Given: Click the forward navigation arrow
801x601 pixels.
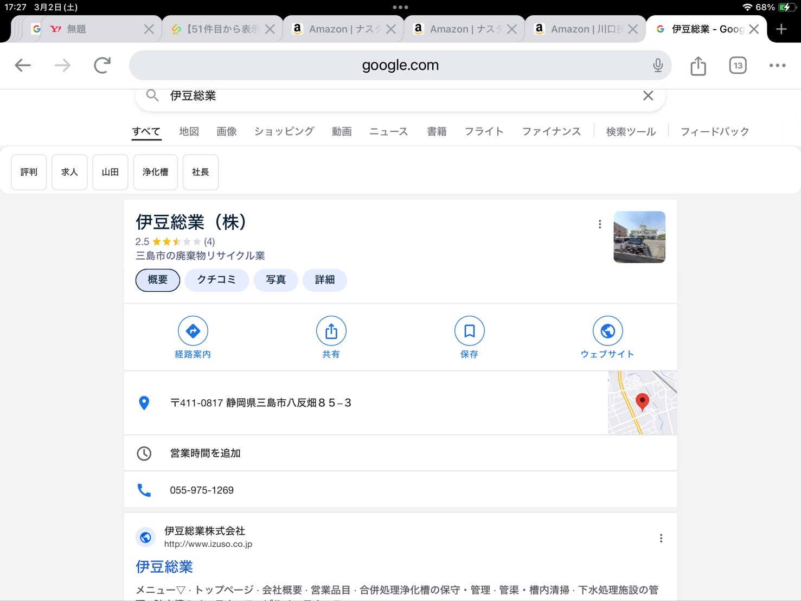Looking at the screenshot, I should [62, 66].
